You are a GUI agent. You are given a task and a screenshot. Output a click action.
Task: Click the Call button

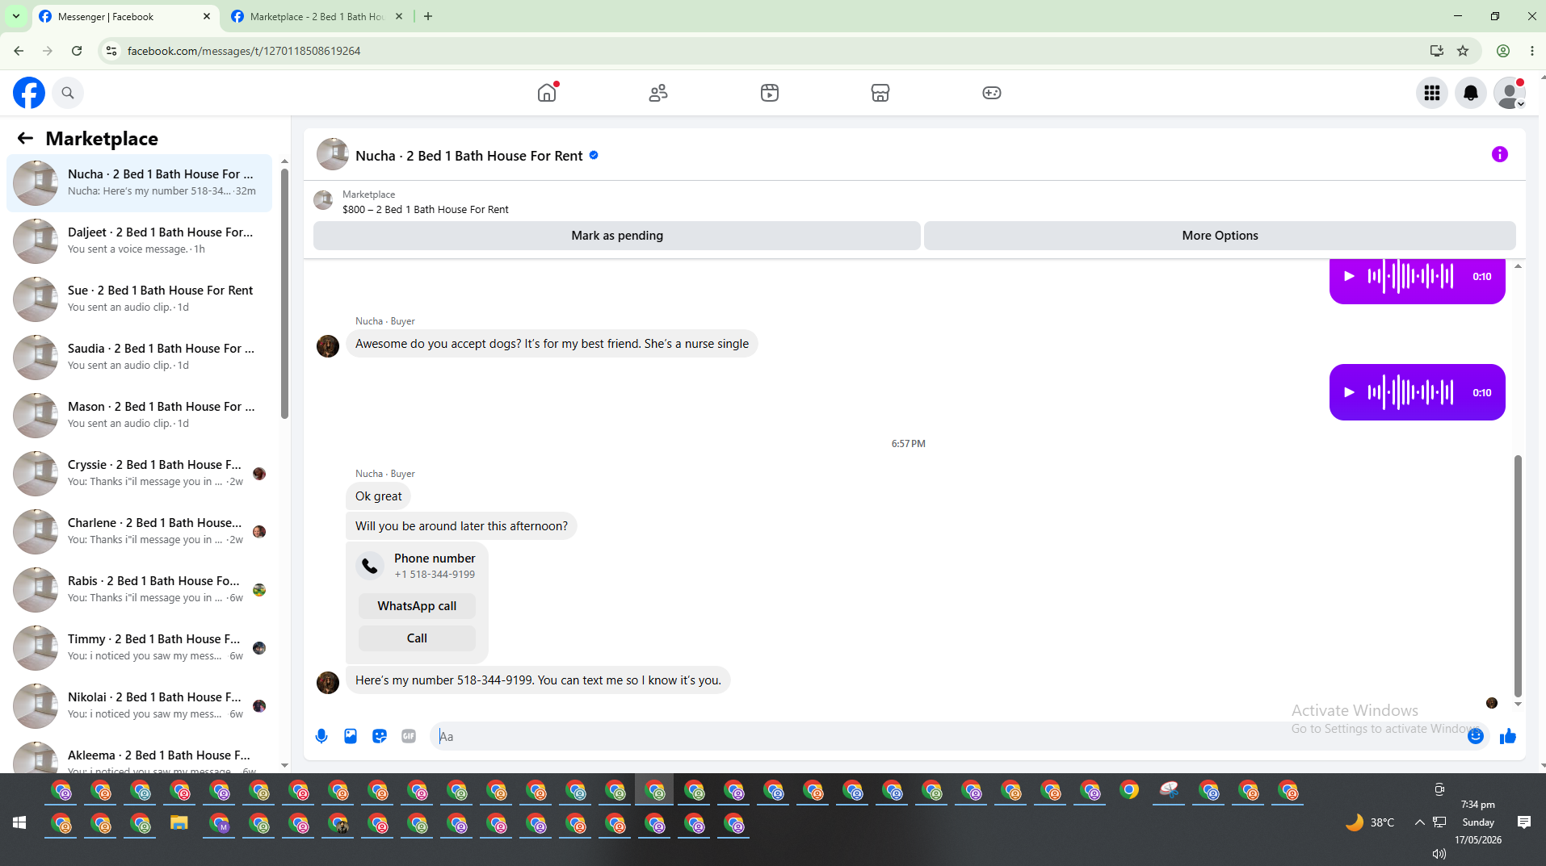(x=417, y=638)
